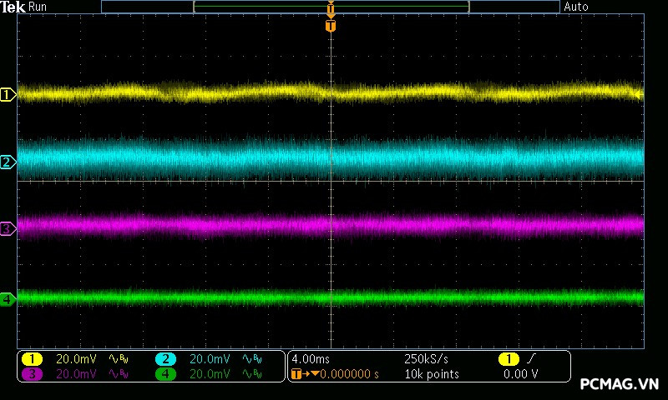Select the yellow channel 1 badge
This screenshot has height=400, width=668.
tap(32, 359)
